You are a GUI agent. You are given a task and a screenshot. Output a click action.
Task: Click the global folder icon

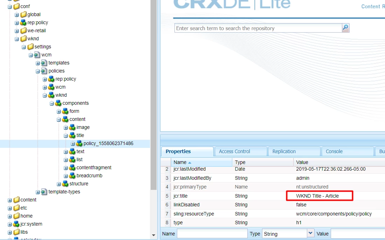pos(23,14)
